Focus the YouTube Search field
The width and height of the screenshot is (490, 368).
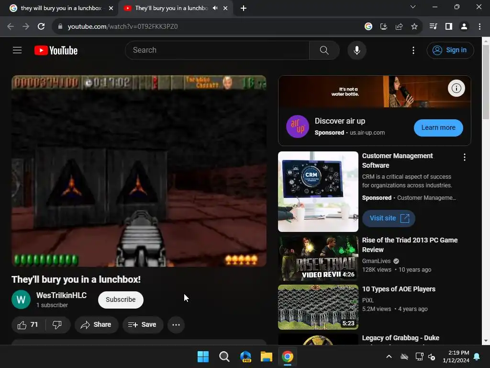217,50
